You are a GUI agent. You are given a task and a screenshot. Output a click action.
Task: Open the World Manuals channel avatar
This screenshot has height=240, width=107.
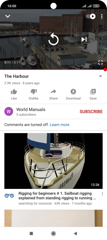pos(9,111)
